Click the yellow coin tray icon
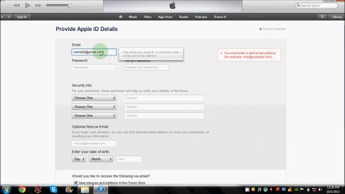Viewport: 345px width, 194px height. [x=253, y=189]
